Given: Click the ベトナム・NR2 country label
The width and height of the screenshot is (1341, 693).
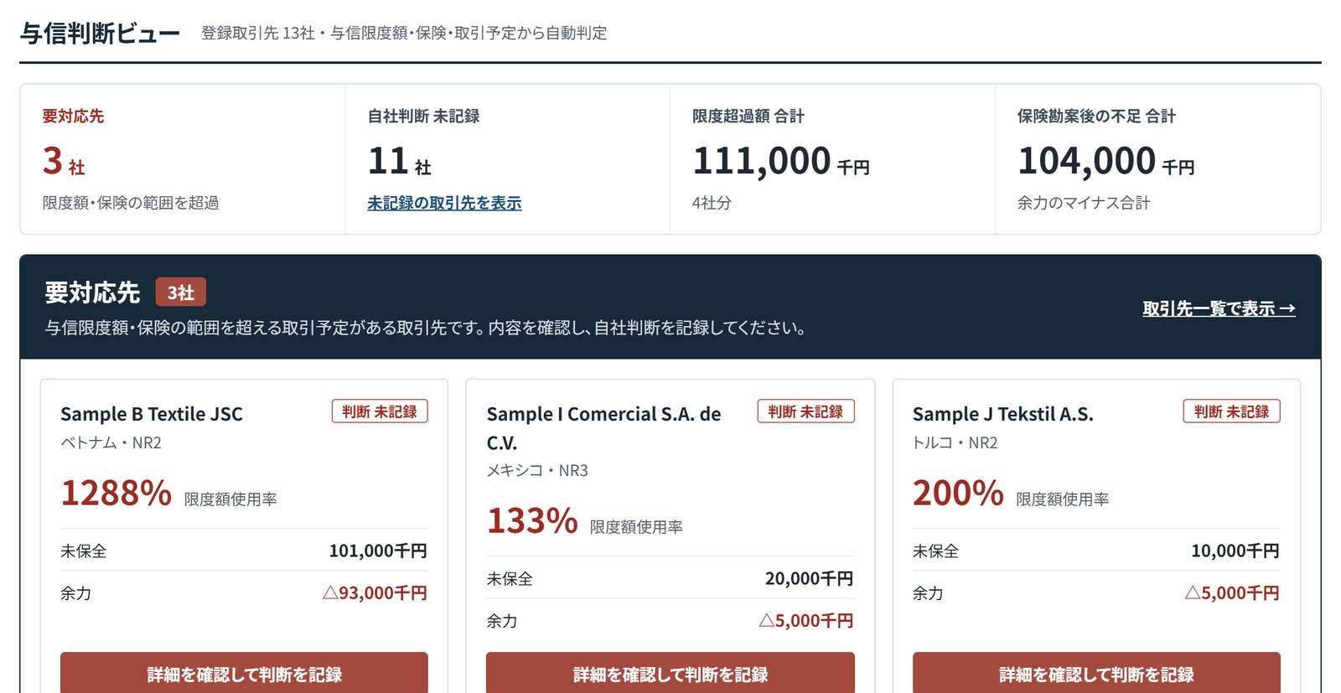Looking at the screenshot, I should (111, 442).
